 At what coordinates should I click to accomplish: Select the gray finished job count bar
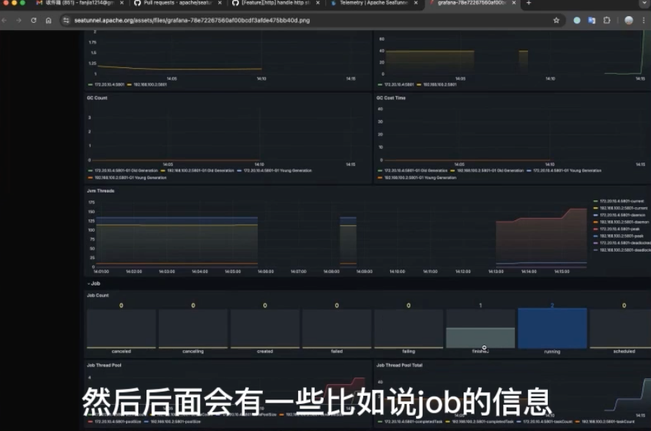pos(480,337)
